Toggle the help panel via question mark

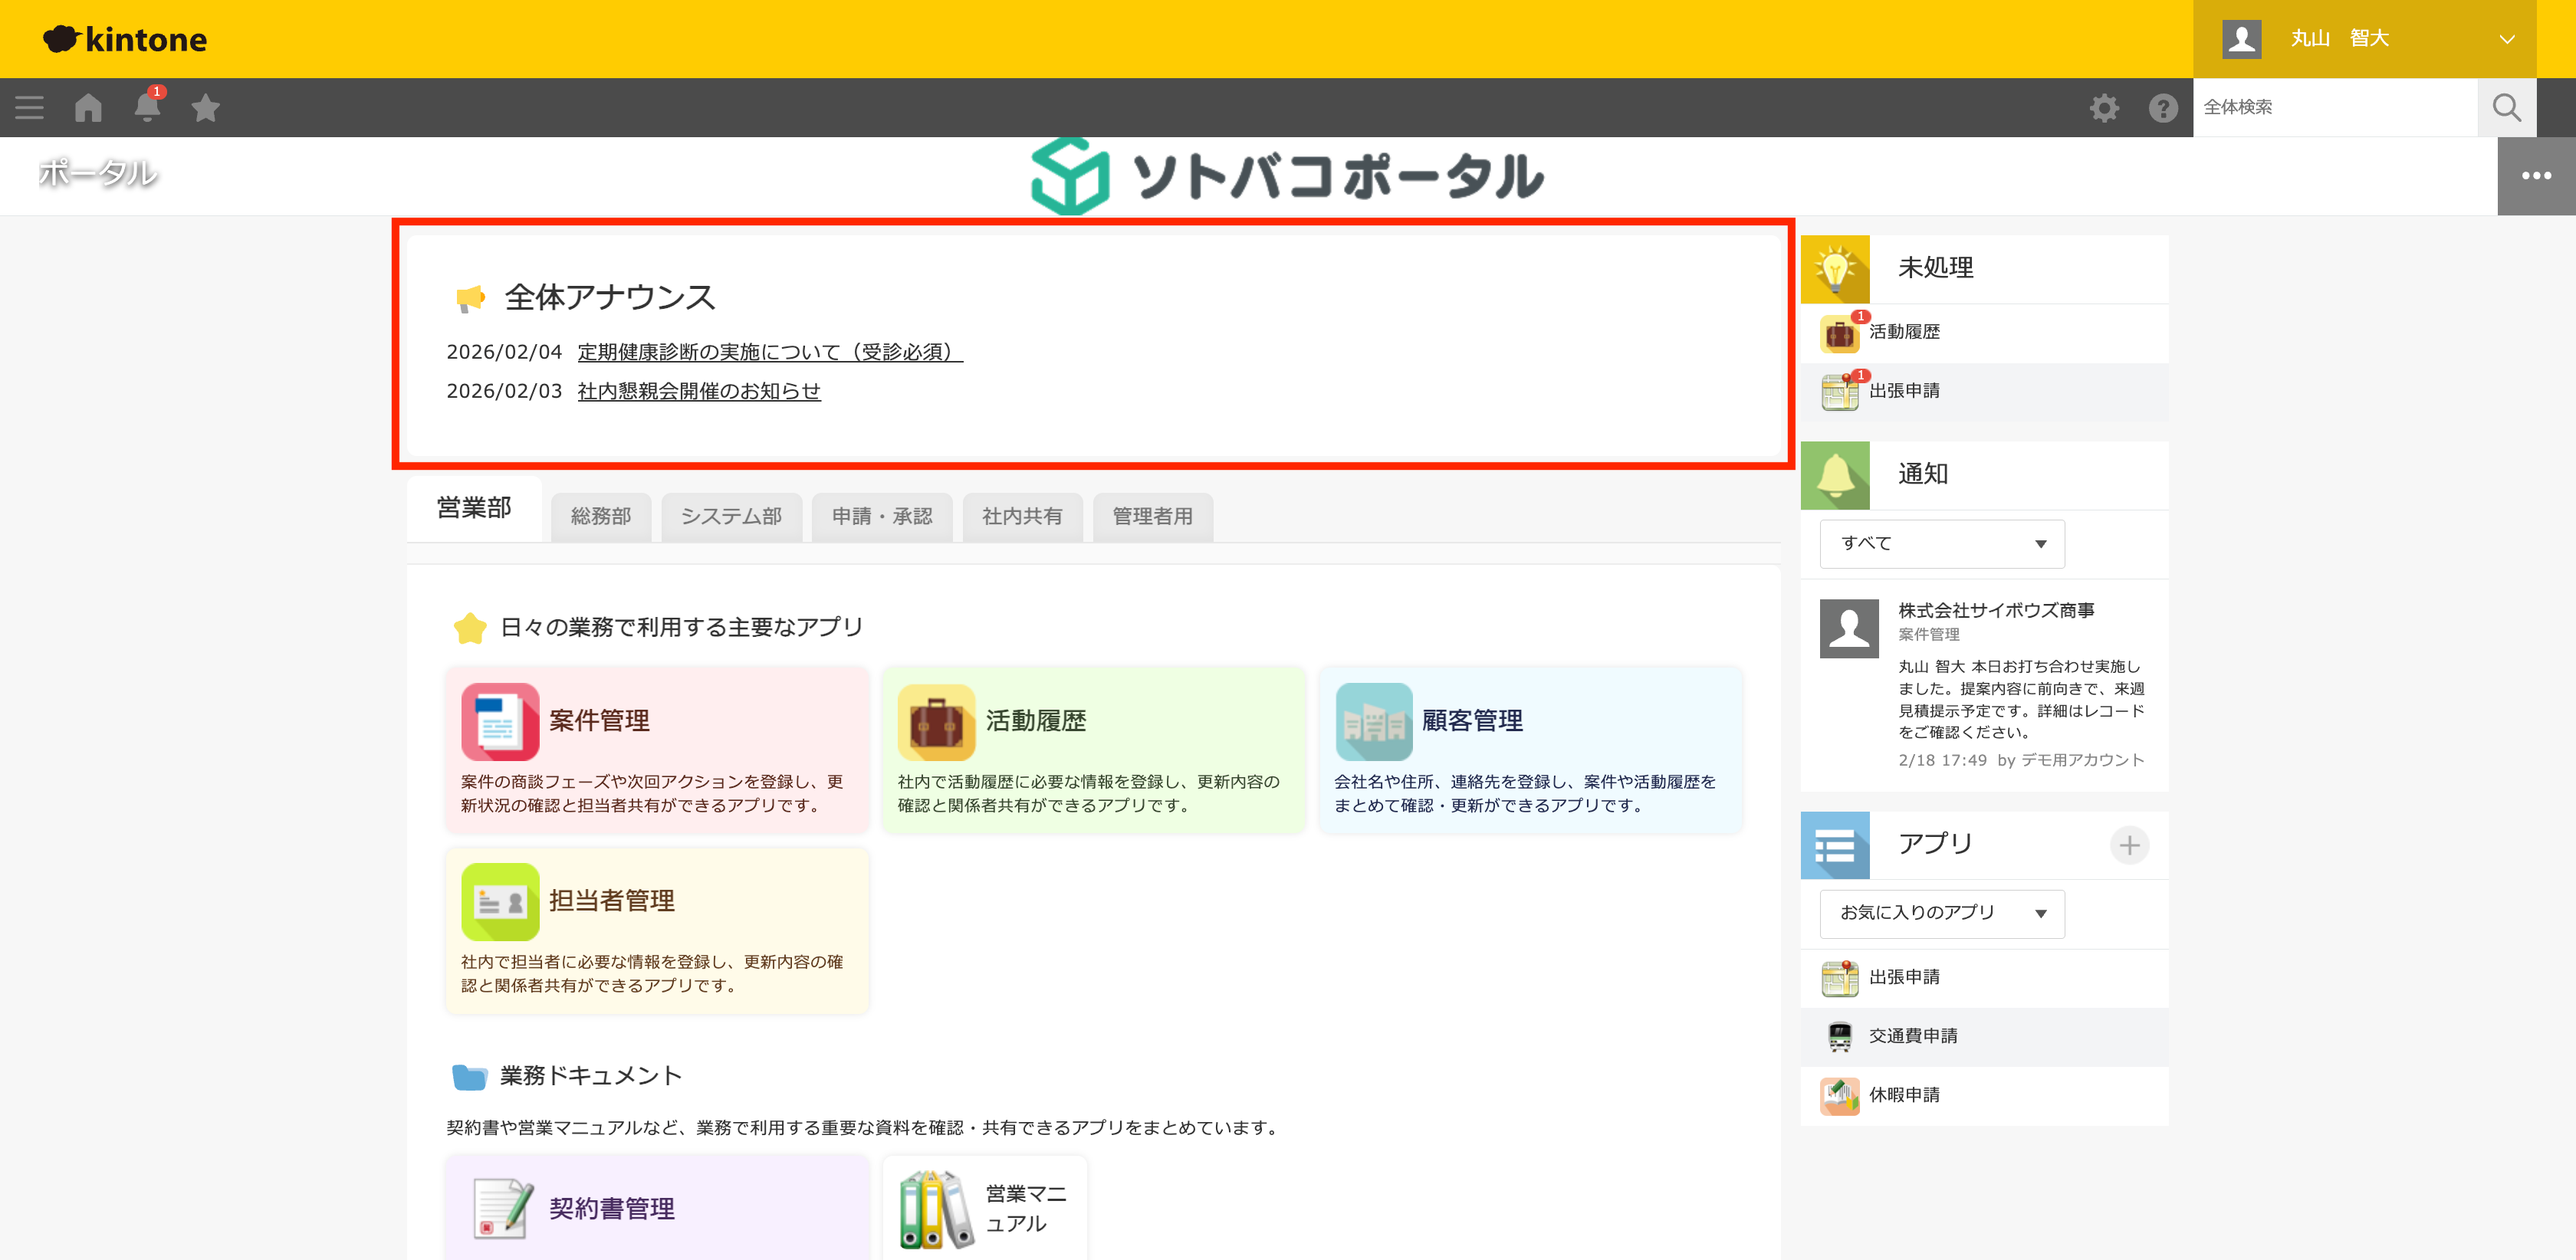pyautogui.click(x=2163, y=107)
